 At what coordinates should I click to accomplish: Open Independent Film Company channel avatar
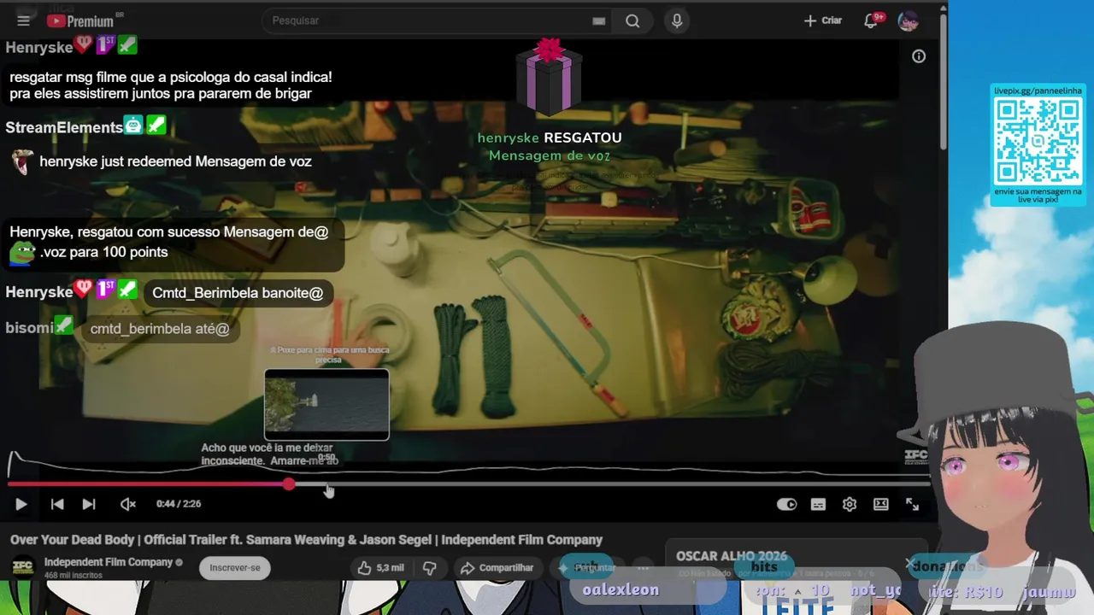tap(23, 567)
